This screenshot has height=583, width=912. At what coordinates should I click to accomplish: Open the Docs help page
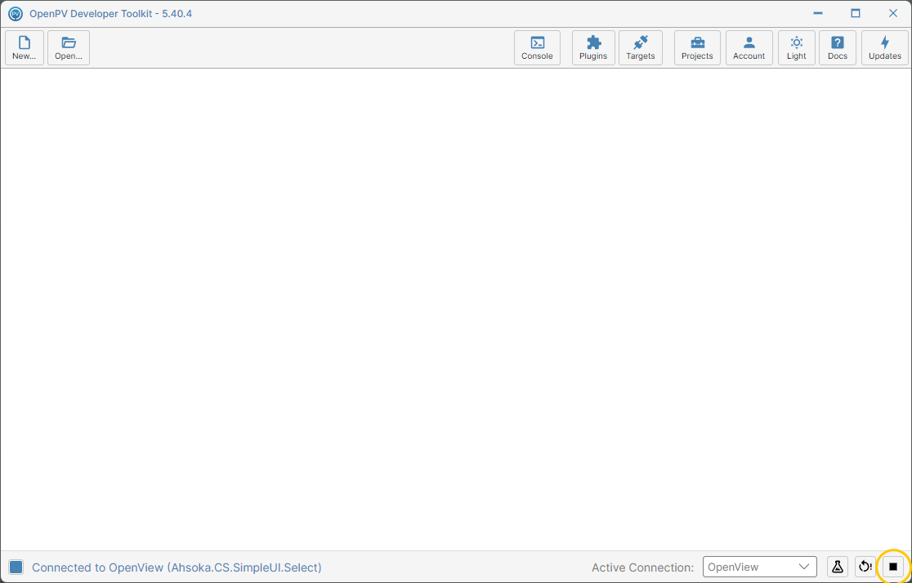coord(838,47)
